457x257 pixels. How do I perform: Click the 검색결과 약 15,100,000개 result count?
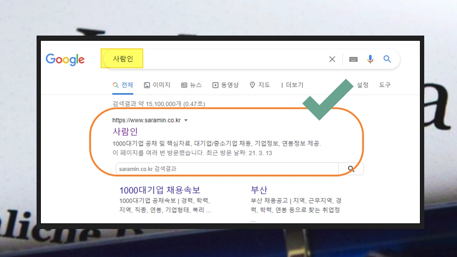159,104
